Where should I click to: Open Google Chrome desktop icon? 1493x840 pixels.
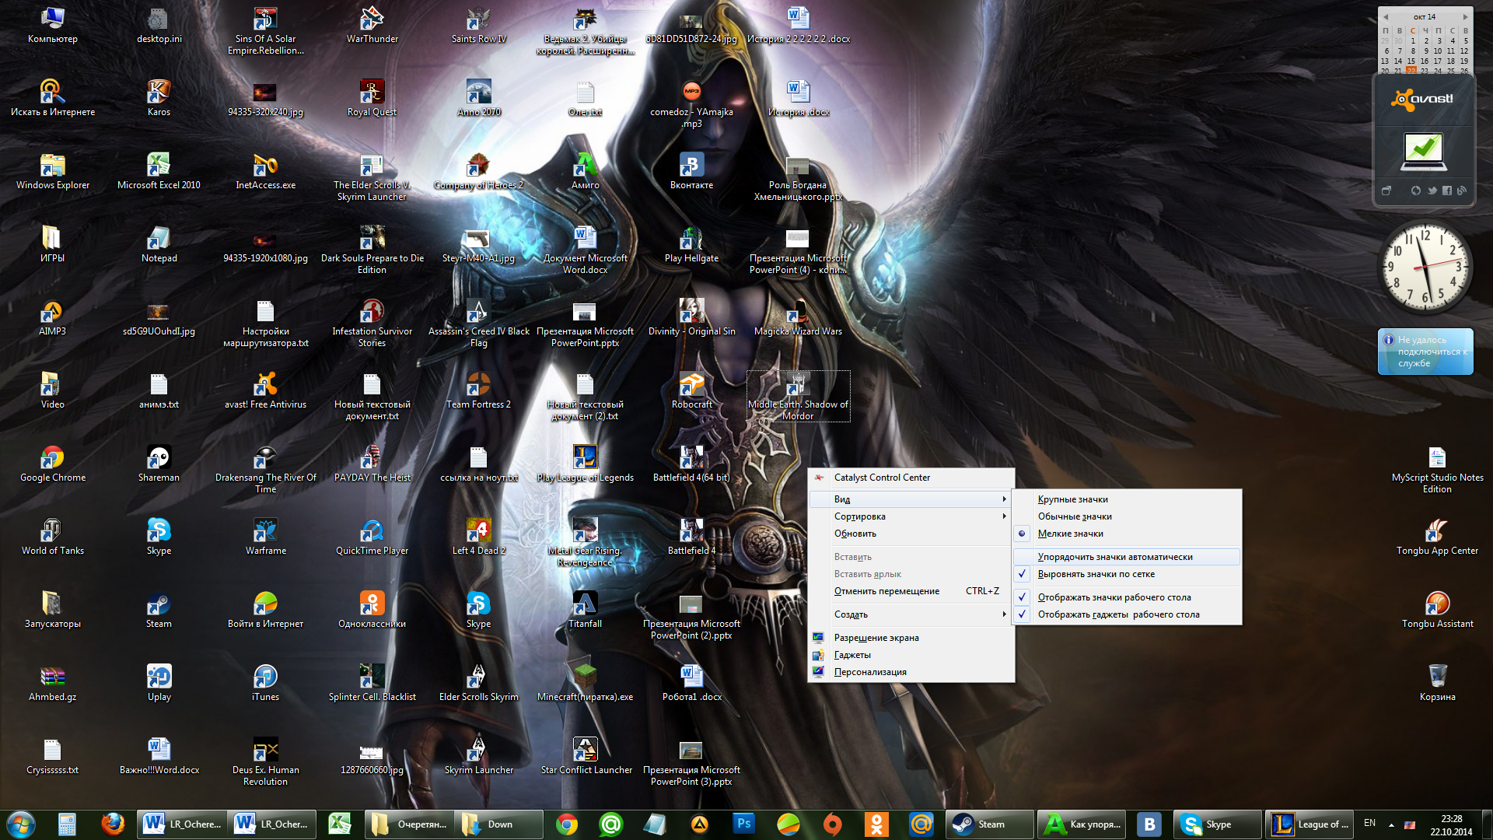click(53, 464)
